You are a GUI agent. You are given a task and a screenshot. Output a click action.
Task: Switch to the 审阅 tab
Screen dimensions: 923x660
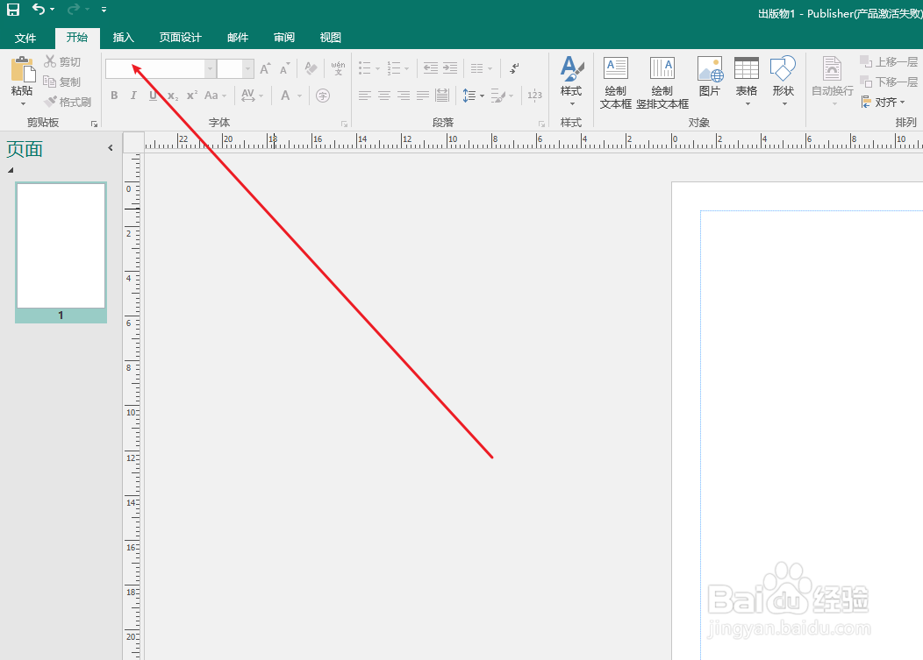tap(283, 38)
